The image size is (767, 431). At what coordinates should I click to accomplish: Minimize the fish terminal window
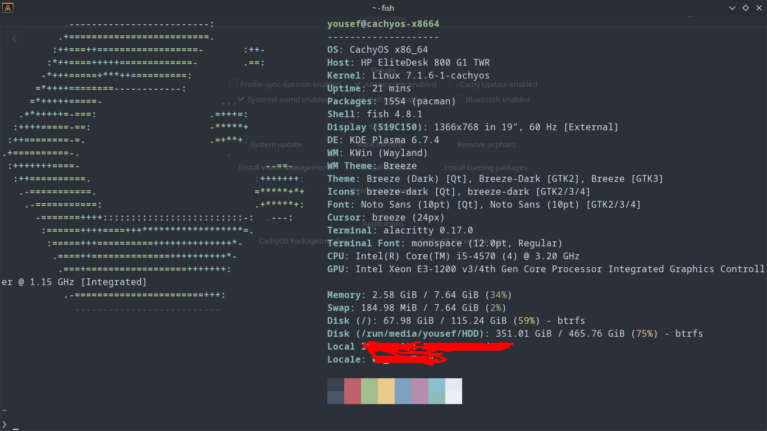(x=732, y=8)
